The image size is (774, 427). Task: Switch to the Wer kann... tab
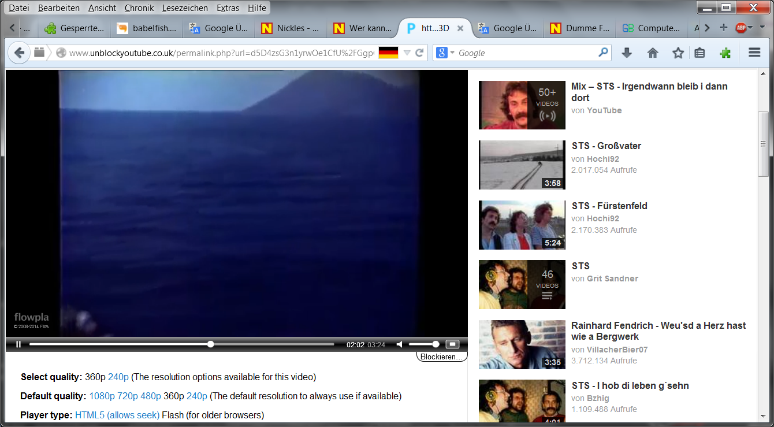363,28
